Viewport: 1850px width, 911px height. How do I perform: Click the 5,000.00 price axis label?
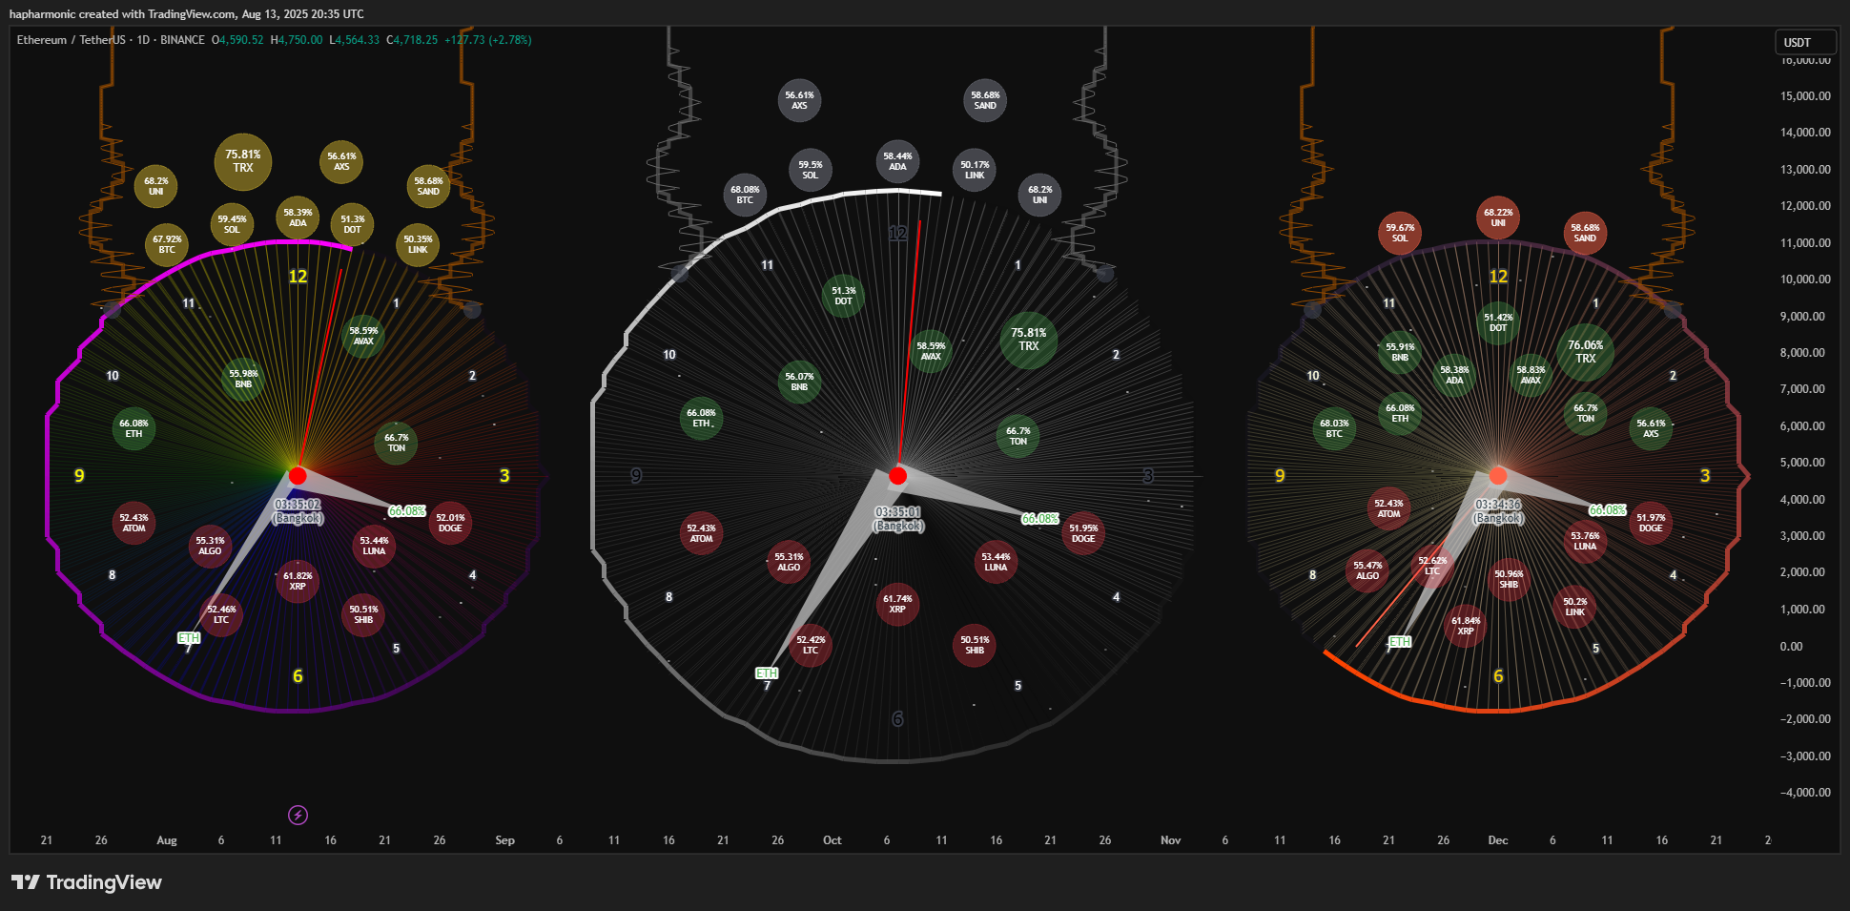[1802, 463]
